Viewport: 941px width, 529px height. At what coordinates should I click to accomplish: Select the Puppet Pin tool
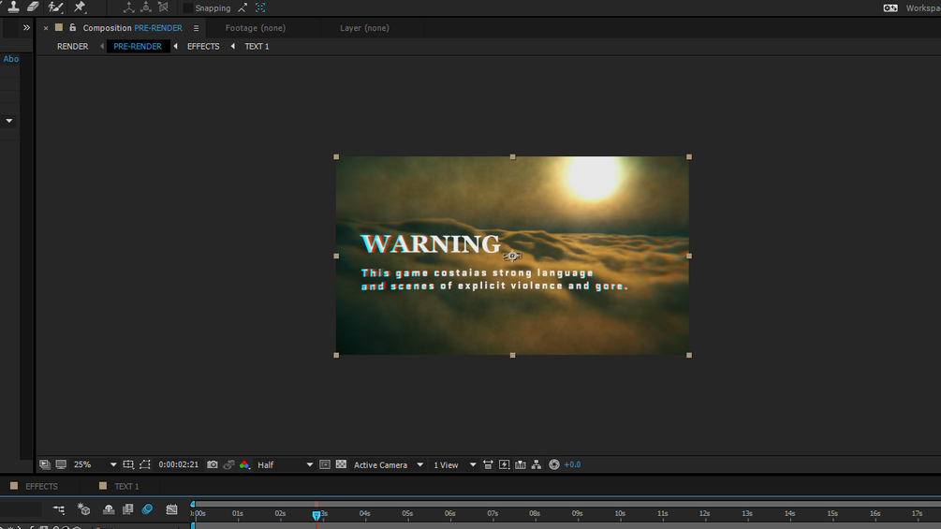80,7
